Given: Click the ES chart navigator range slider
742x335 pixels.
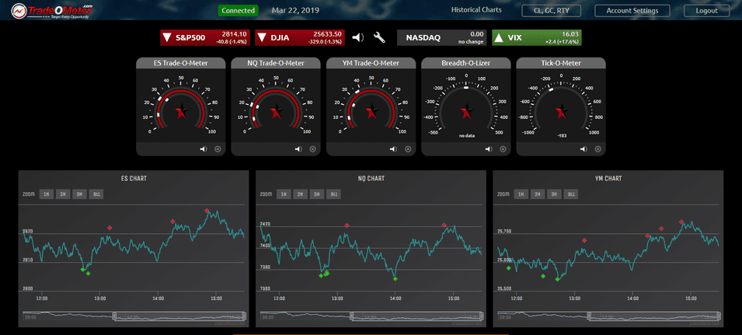Looking at the screenshot, I should (x=179, y=316).
